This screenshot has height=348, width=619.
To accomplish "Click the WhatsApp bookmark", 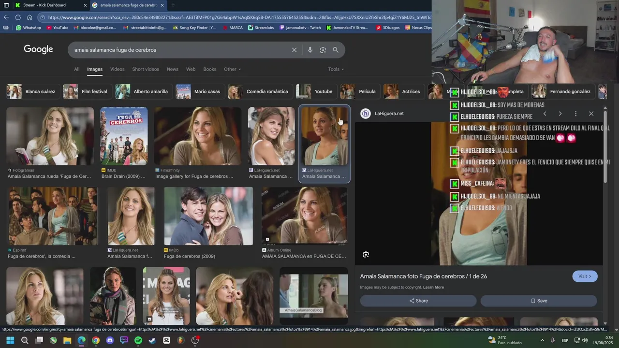I will click(29, 28).
